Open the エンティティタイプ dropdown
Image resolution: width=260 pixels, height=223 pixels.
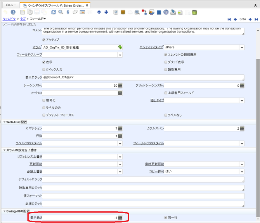point(242,48)
